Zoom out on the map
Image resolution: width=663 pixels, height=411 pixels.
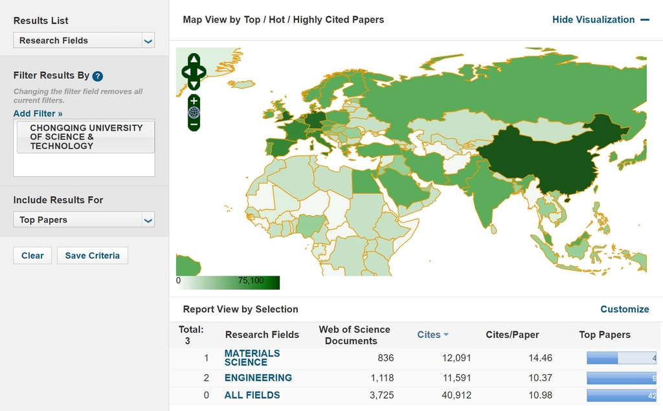pos(194,123)
